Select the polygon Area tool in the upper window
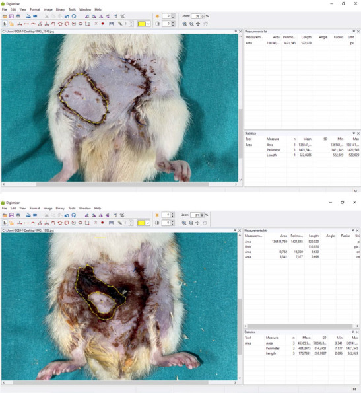Screen dimensions: 361x393 (x=60, y=24)
